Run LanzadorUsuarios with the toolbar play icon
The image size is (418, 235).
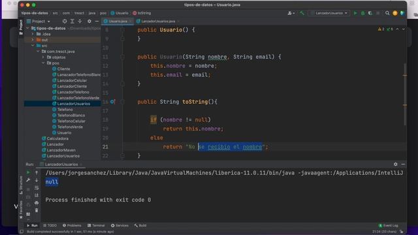click(355, 13)
